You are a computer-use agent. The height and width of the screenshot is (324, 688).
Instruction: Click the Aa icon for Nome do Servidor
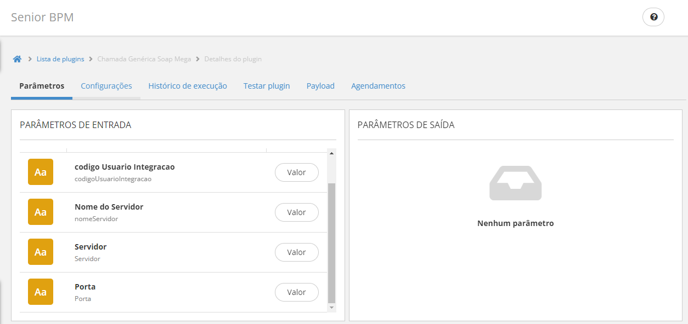[41, 212]
